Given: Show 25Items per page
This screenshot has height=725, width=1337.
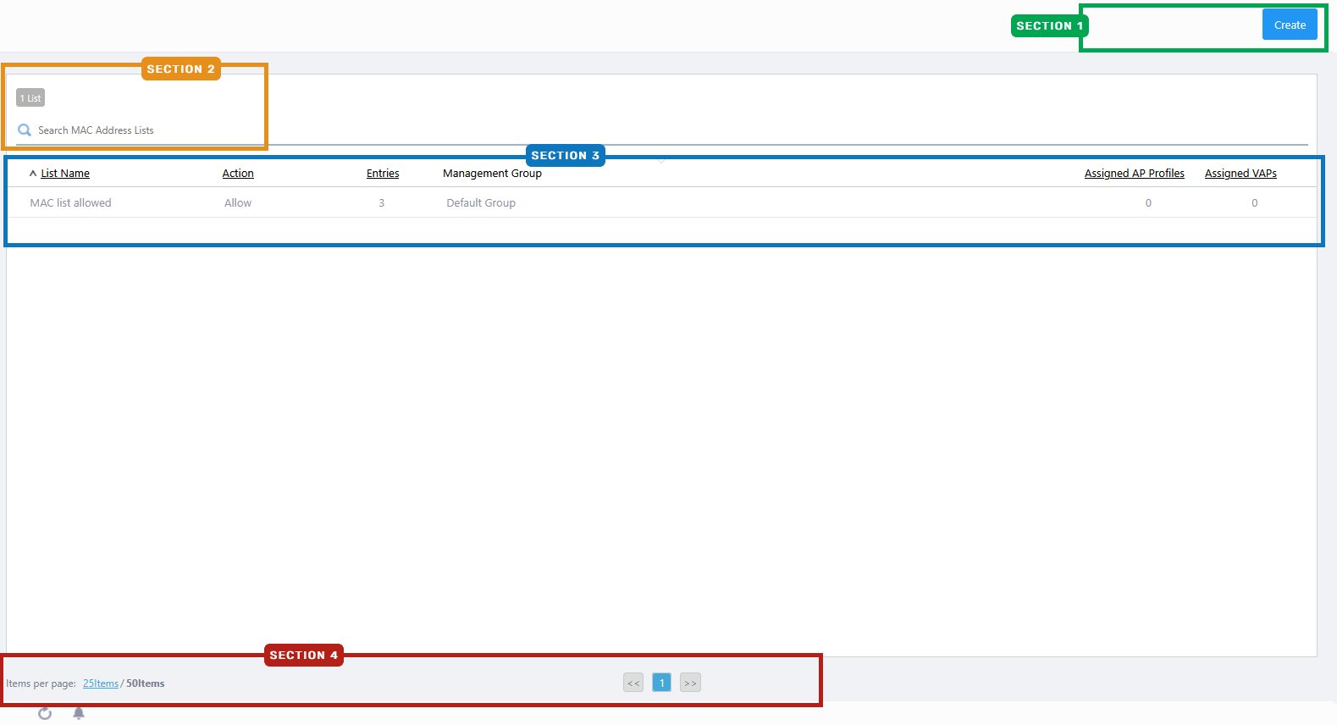Looking at the screenshot, I should tap(101, 683).
